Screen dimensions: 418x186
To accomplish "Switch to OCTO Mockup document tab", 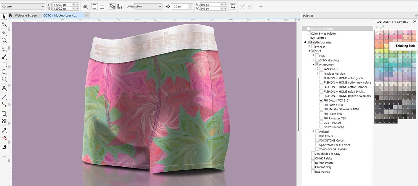I will 60,15.
